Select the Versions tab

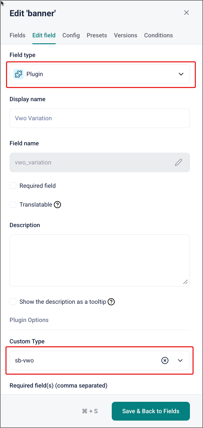(126, 35)
